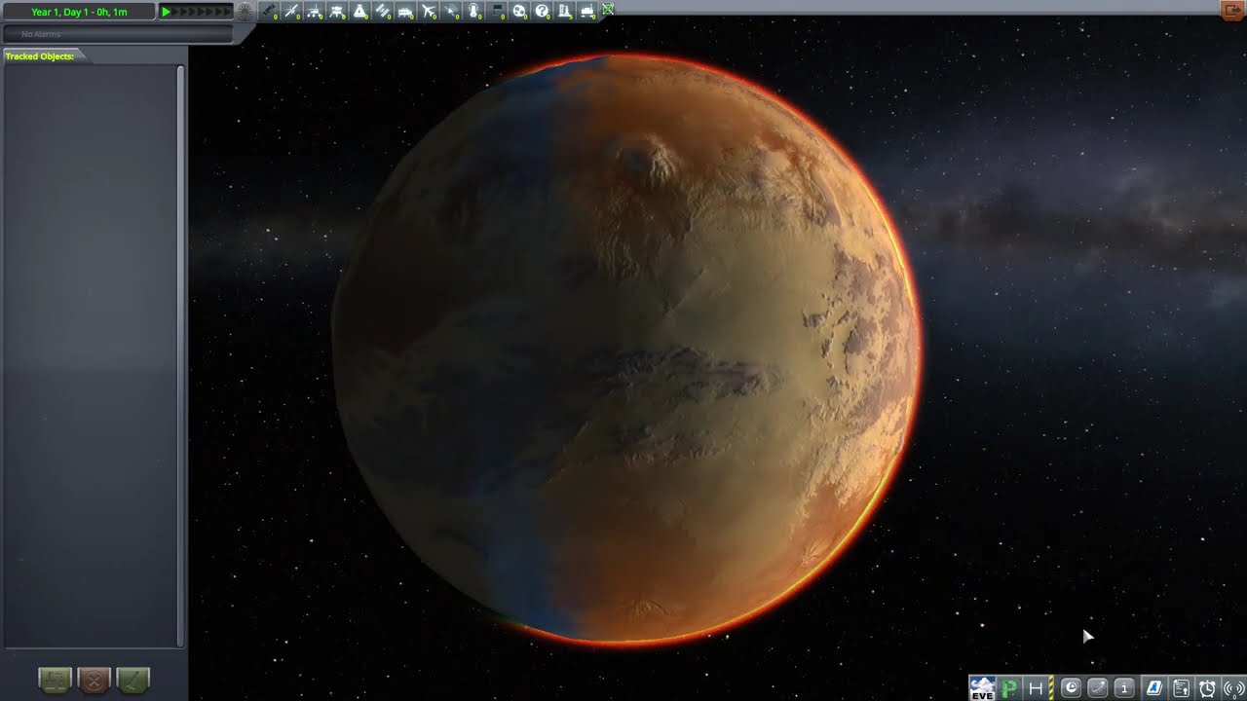
Task: Toggle the ship vessel filter
Action: click(x=360, y=11)
